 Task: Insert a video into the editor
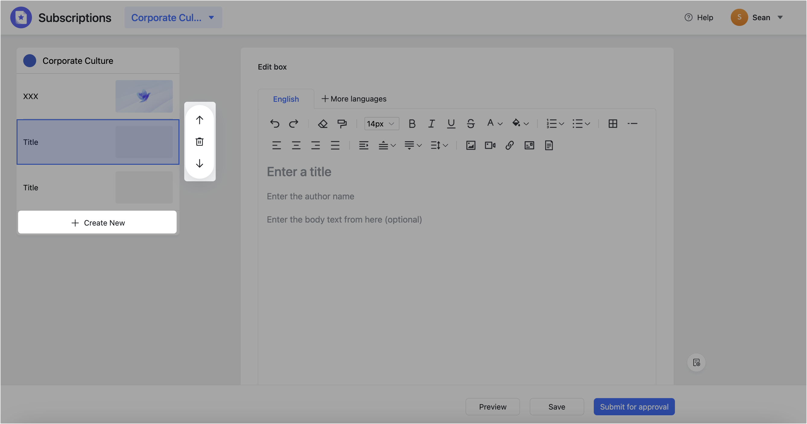(x=490, y=145)
